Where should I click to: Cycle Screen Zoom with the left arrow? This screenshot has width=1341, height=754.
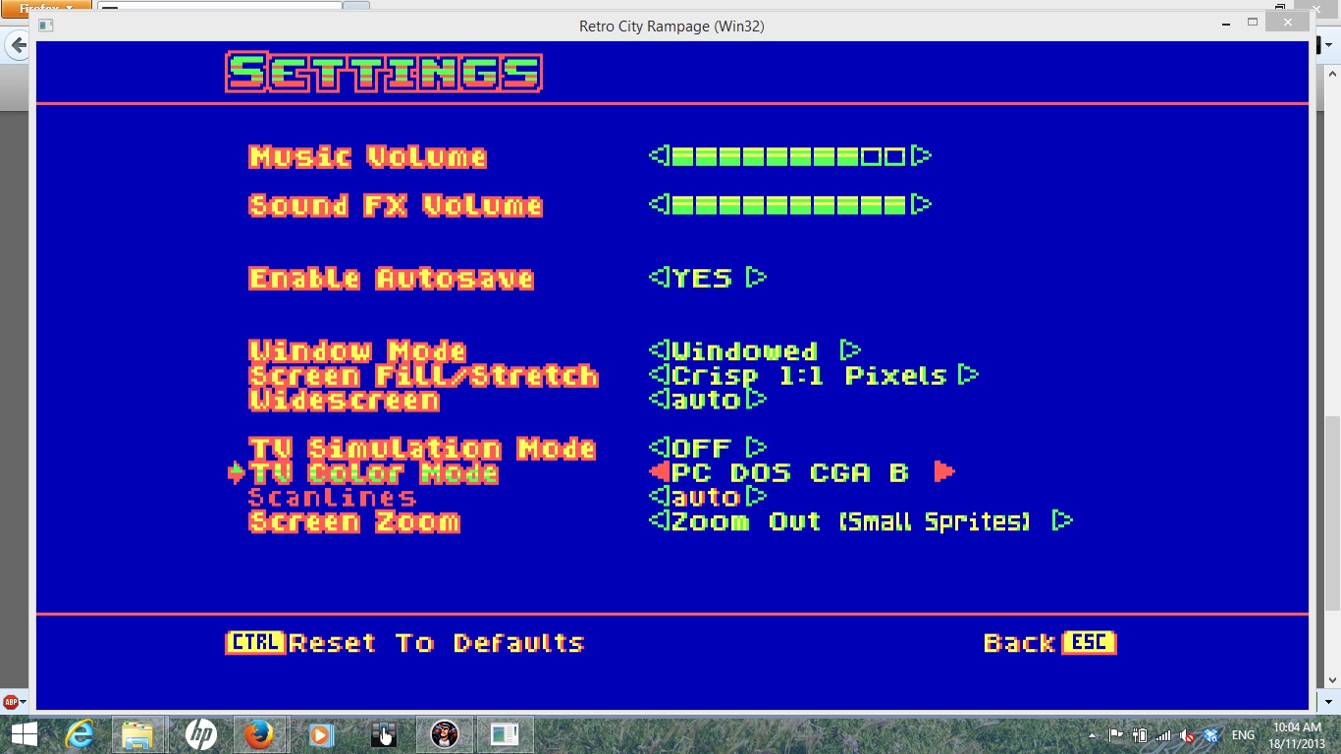[659, 521]
